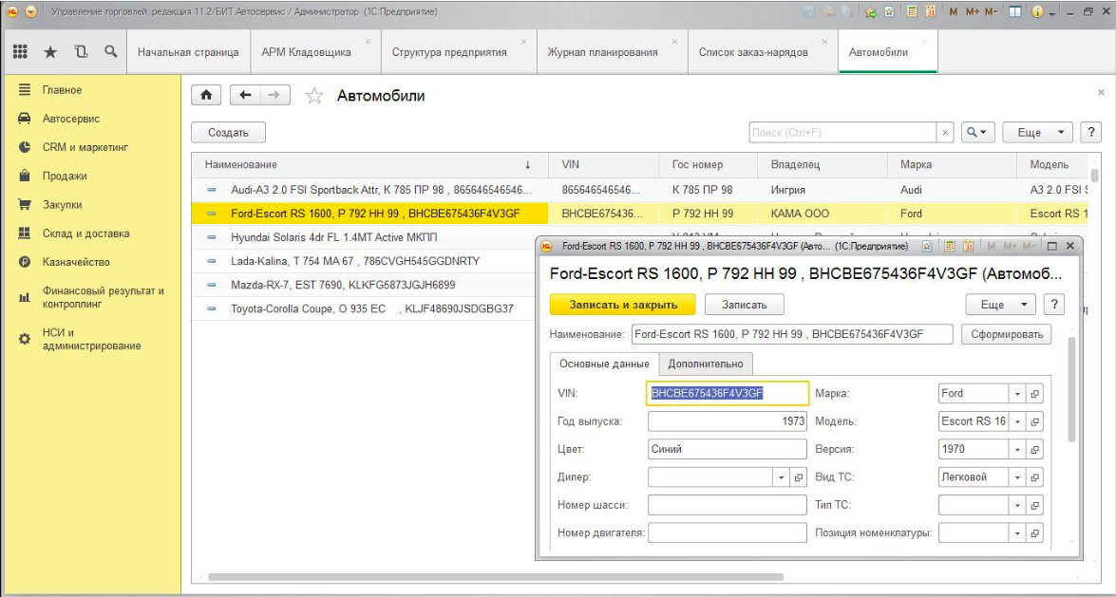Expand the Марка dropdown arrow

pyautogui.click(x=1016, y=393)
